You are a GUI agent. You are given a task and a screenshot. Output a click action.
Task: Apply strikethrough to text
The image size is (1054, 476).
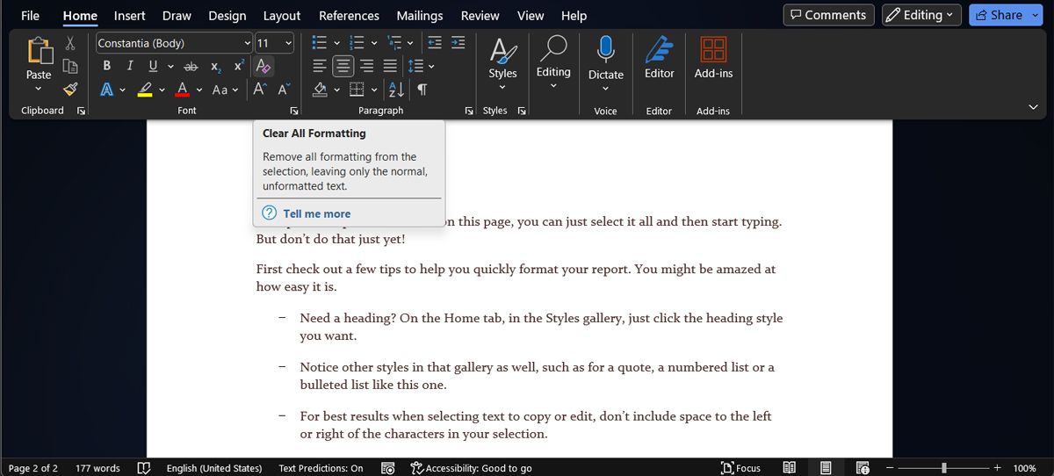pyautogui.click(x=191, y=66)
